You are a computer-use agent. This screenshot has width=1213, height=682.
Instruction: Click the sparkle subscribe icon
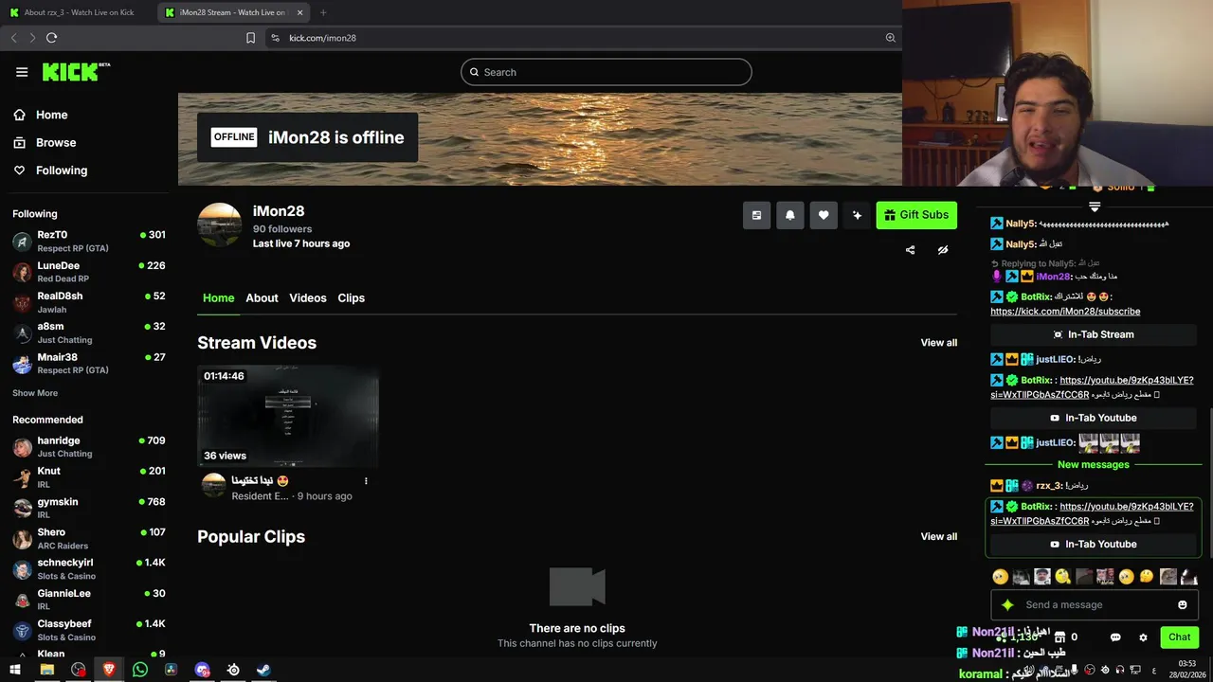point(857,215)
